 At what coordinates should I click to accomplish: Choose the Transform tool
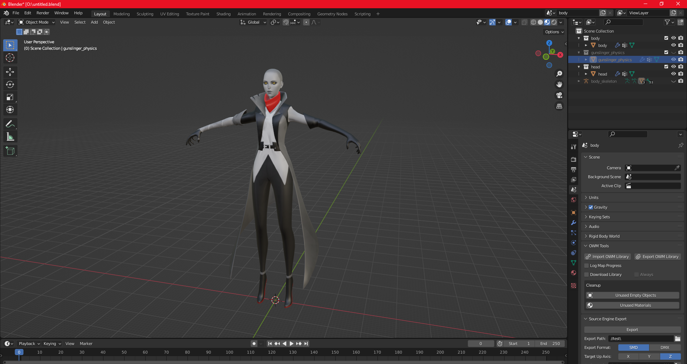[x=10, y=110]
